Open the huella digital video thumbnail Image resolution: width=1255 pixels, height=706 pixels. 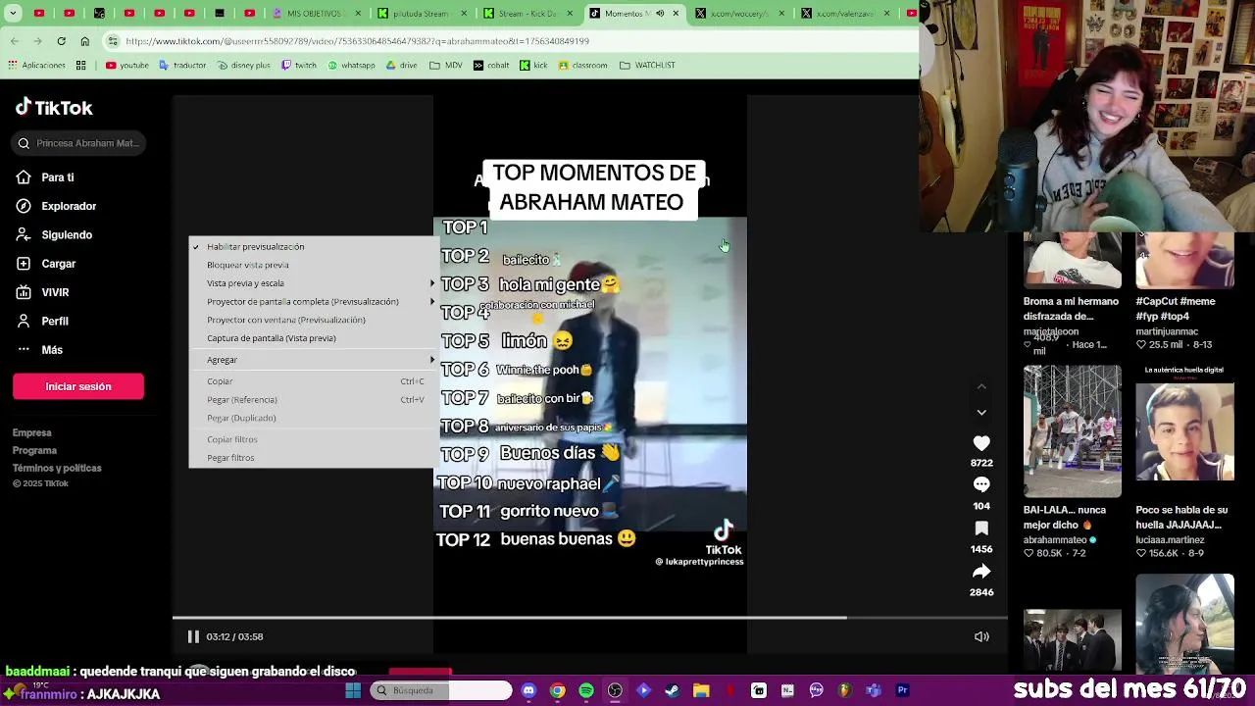[1184, 431]
